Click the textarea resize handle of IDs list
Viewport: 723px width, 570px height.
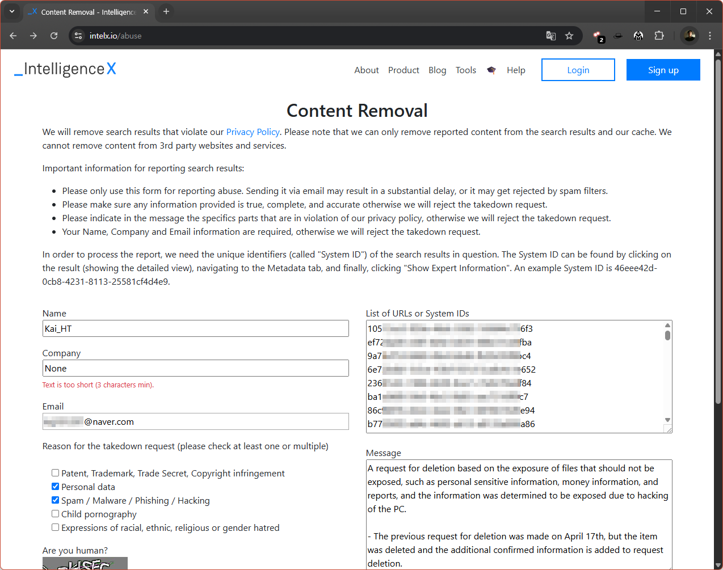coord(669,429)
